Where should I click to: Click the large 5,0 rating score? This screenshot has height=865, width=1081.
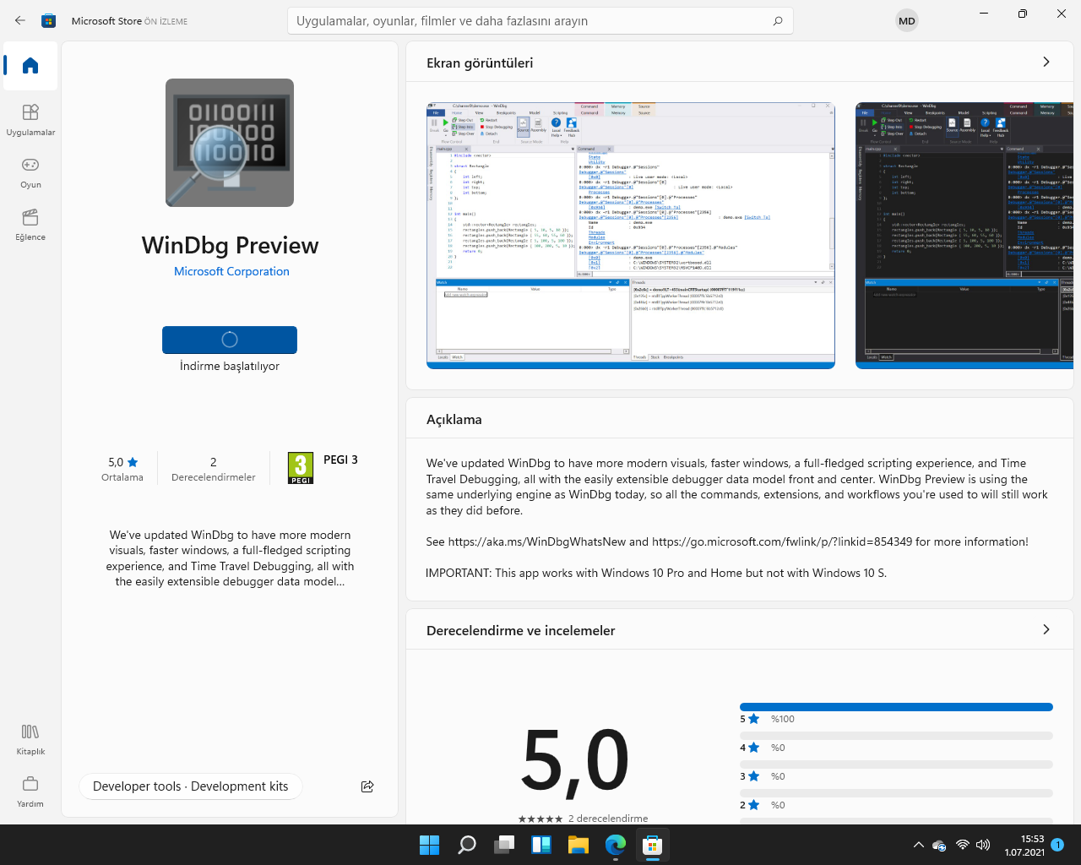point(575,760)
